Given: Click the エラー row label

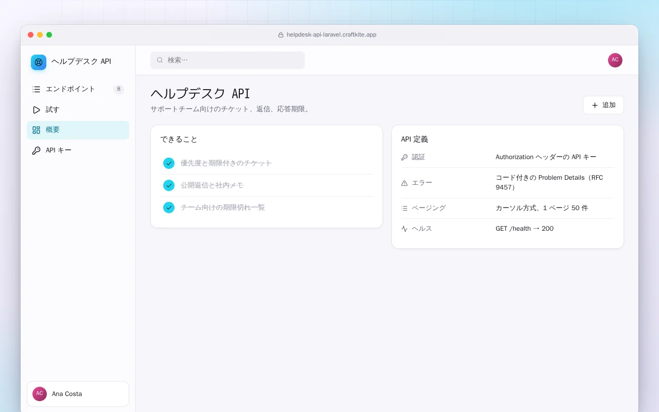Looking at the screenshot, I should click(422, 183).
